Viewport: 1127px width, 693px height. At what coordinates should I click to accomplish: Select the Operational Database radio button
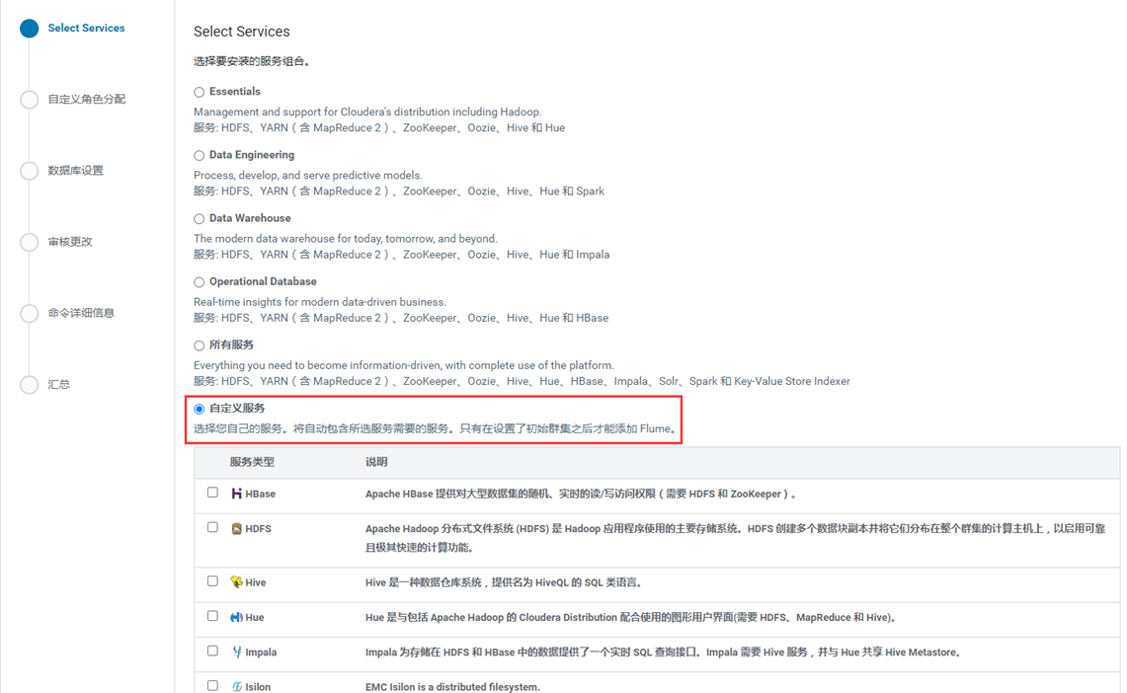(x=200, y=282)
